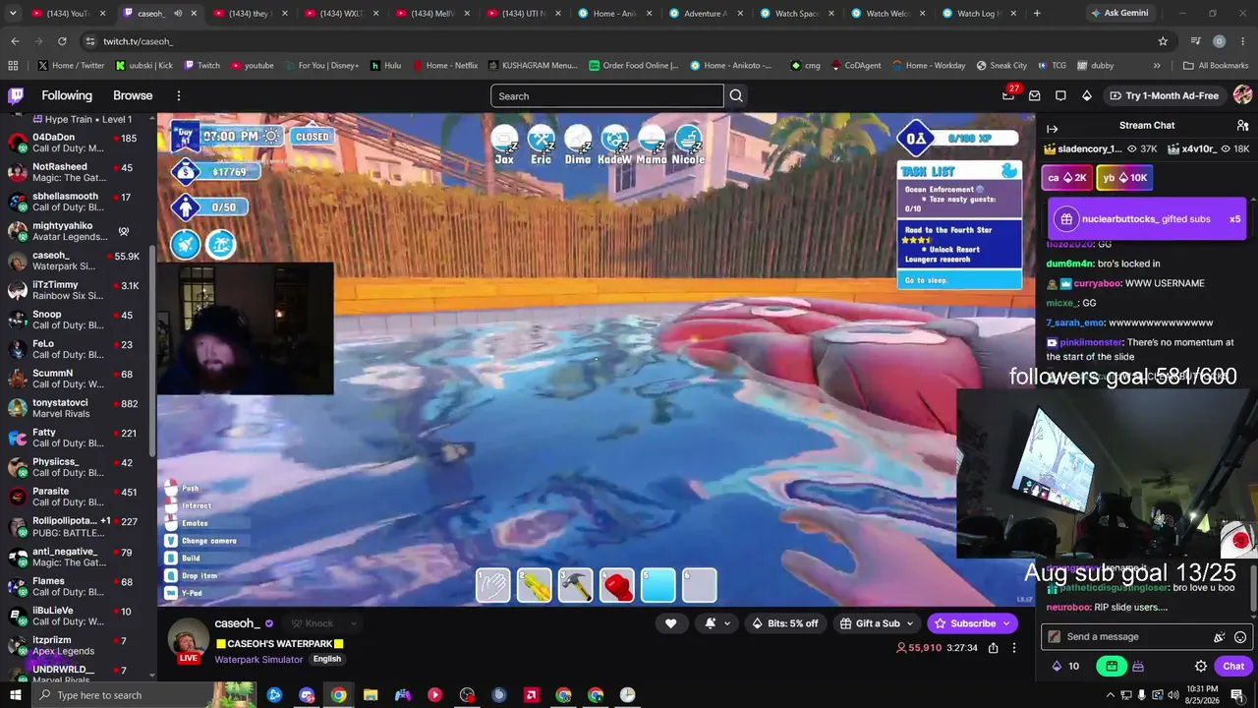Image resolution: width=1258 pixels, height=708 pixels.
Task: Open Twitch notifications inbox with 27 badge
Action: pyautogui.click(x=1008, y=95)
